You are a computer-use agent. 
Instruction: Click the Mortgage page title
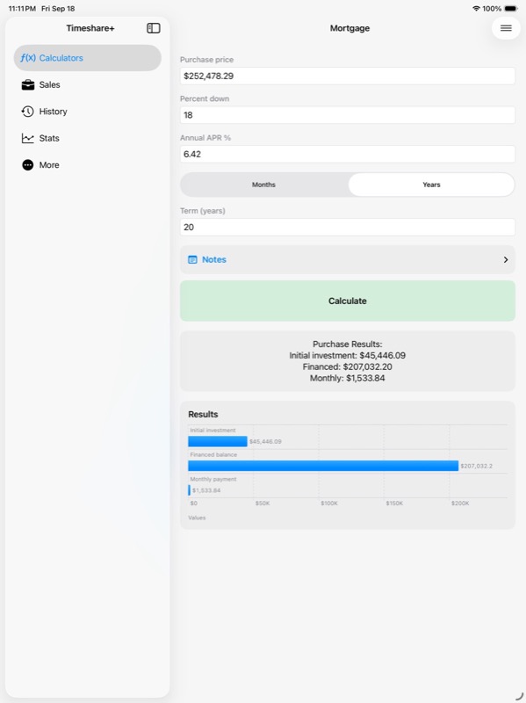point(349,28)
